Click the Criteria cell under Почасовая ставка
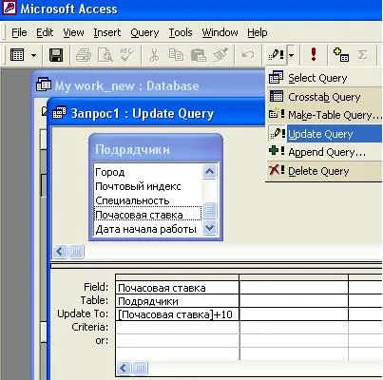383x380 pixels. click(178, 328)
